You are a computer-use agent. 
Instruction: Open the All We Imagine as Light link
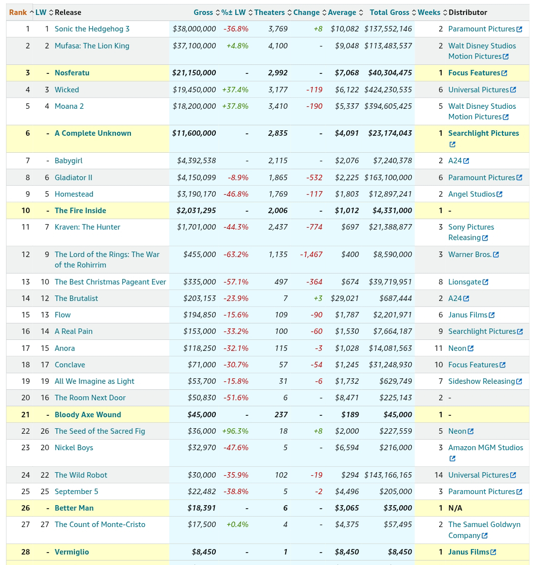(94, 382)
